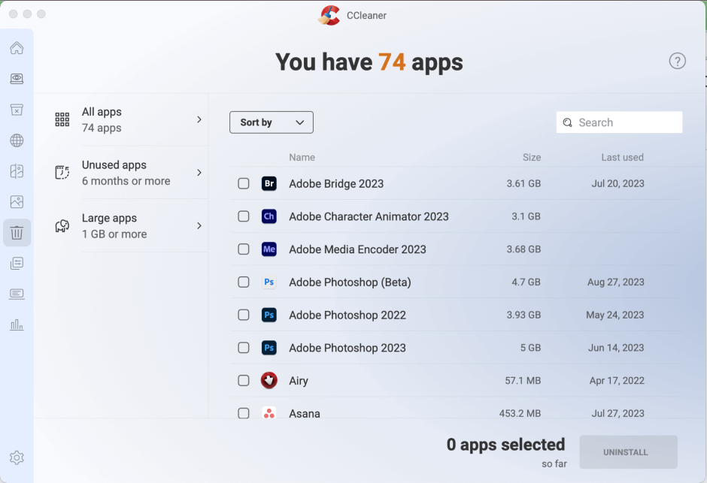Viewport: 707px width, 483px height.
Task: Tick the Asana app checkbox
Action: (244, 413)
